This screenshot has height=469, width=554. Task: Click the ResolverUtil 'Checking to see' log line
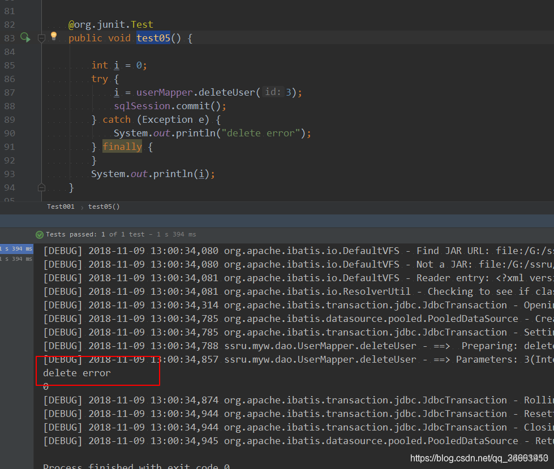(298, 292)
